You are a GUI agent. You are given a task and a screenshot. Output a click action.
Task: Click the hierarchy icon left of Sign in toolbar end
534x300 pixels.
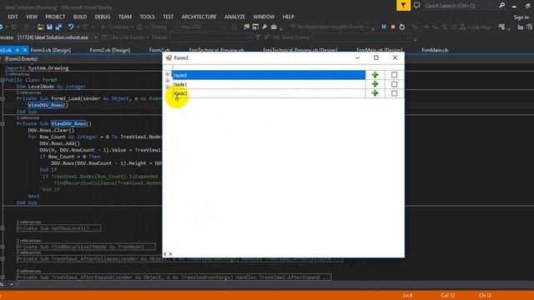coord(520,27)
